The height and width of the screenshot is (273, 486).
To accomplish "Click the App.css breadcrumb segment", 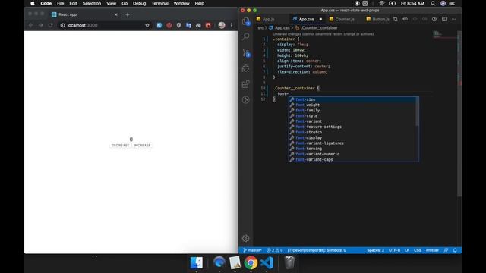I will pos(279,28).
